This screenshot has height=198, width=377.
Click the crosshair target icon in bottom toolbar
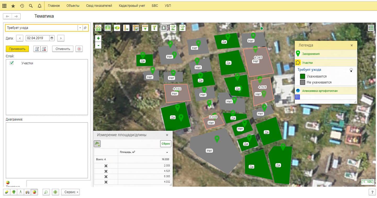(x=55, y=192)
